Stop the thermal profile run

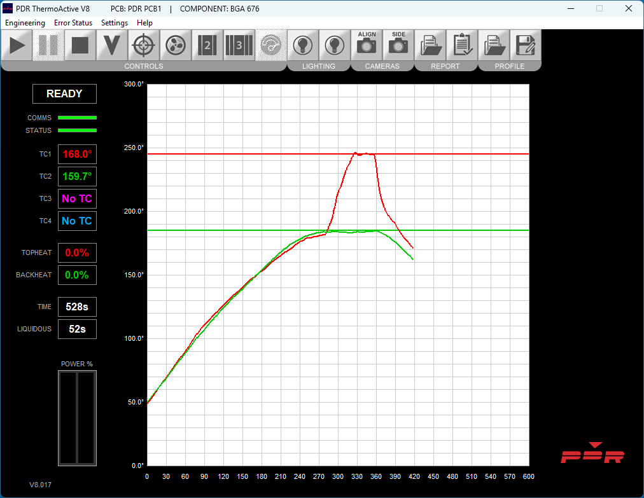coord(80,45)
